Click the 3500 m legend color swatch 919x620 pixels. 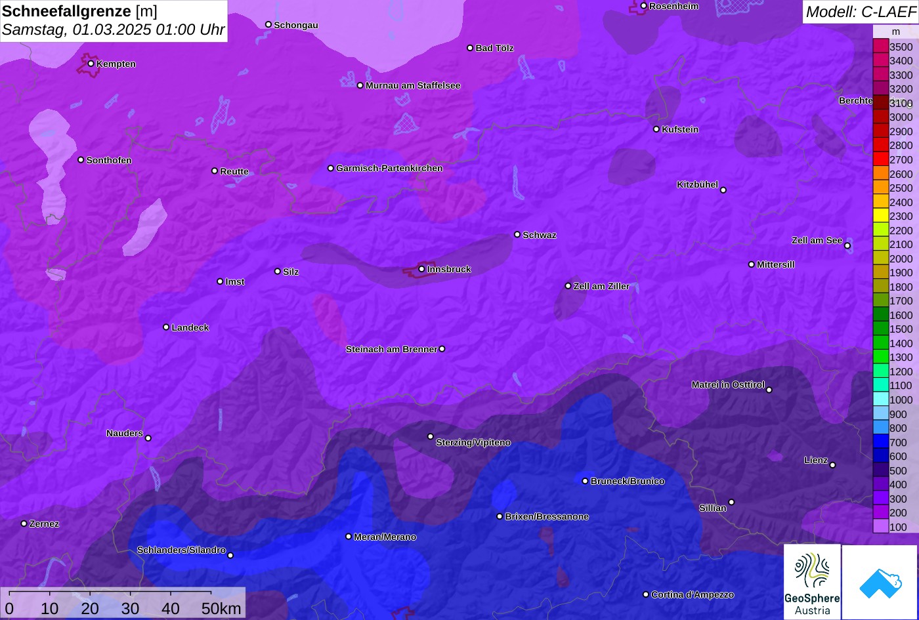[x=880, y=46]
